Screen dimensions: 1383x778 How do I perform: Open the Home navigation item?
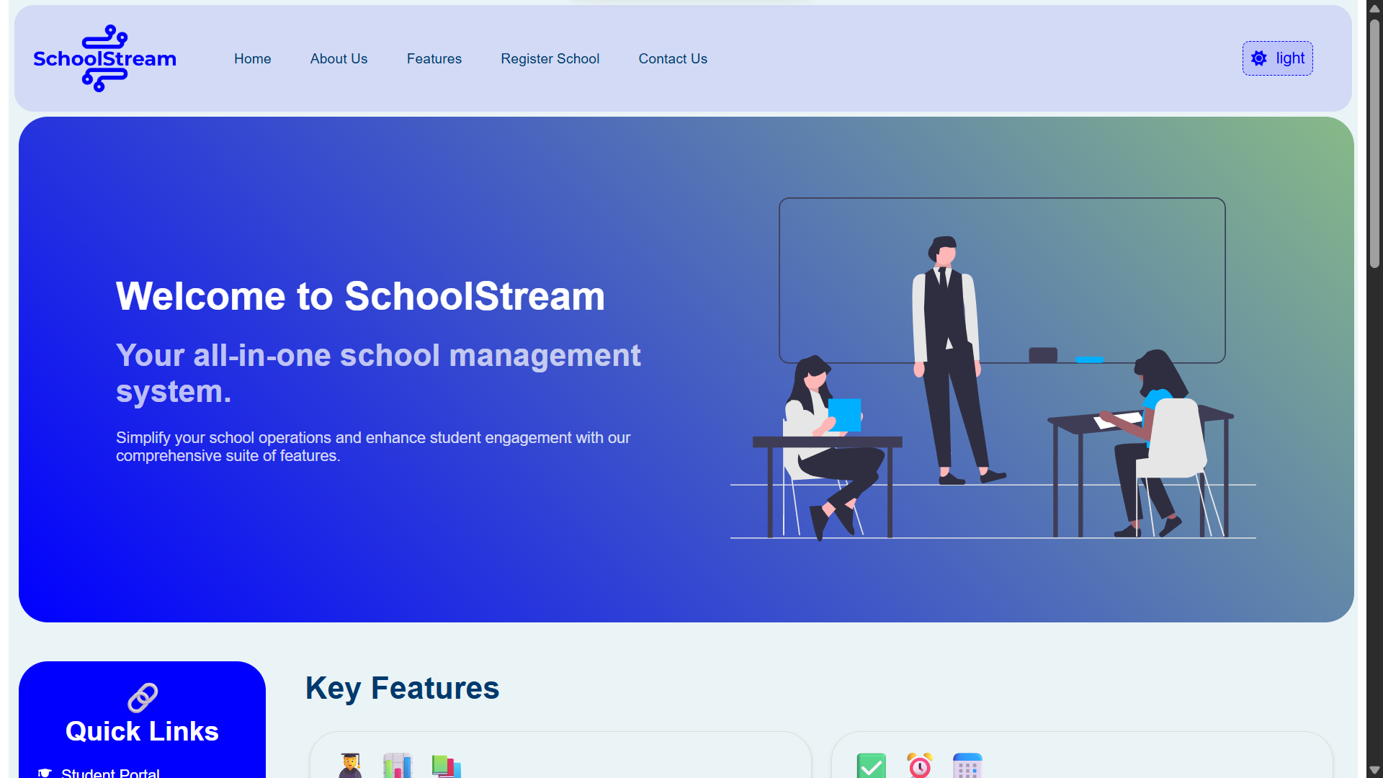pos(252,58)
